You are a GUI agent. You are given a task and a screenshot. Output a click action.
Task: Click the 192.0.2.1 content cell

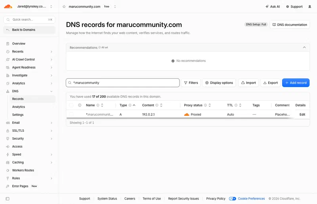(x=148, y=114)
